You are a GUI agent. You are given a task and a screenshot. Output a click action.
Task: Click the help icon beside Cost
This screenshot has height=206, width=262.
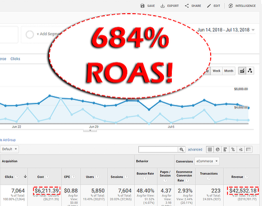pyautogui.click(x=47, y=177)
